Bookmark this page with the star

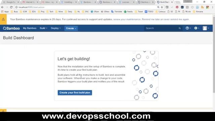point(162,7)
